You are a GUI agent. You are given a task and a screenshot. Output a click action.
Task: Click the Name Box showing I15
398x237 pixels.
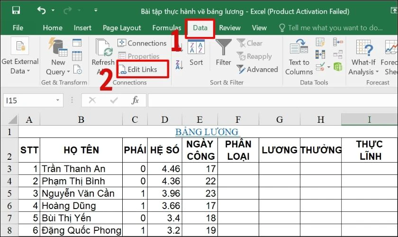click(28, 100)
